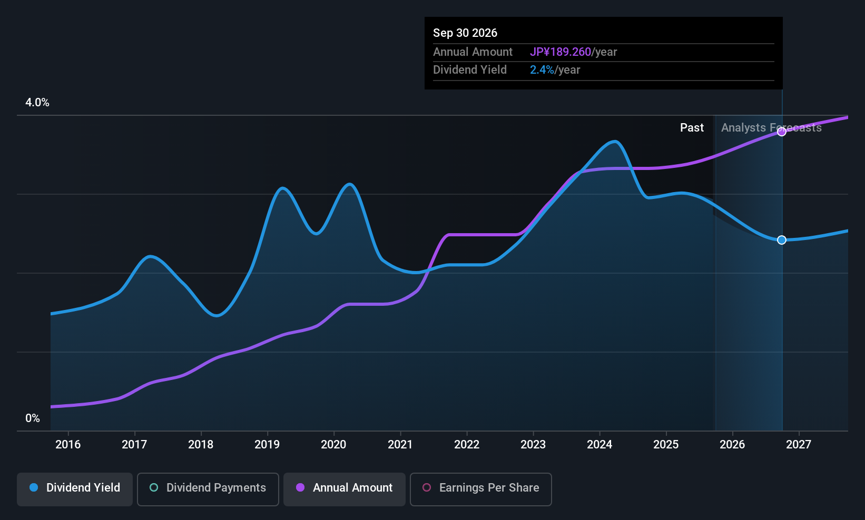865x520 pixels.
Task: Toggle the Dividend Yield legend button
Action: coord(75,489)
